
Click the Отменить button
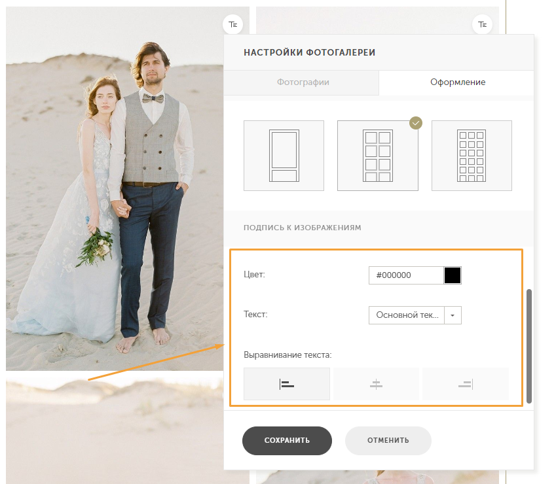(x=388, y=440)
